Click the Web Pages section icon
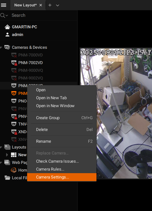The width and height of the screenshot is (152, 211). tap(7, 162)
